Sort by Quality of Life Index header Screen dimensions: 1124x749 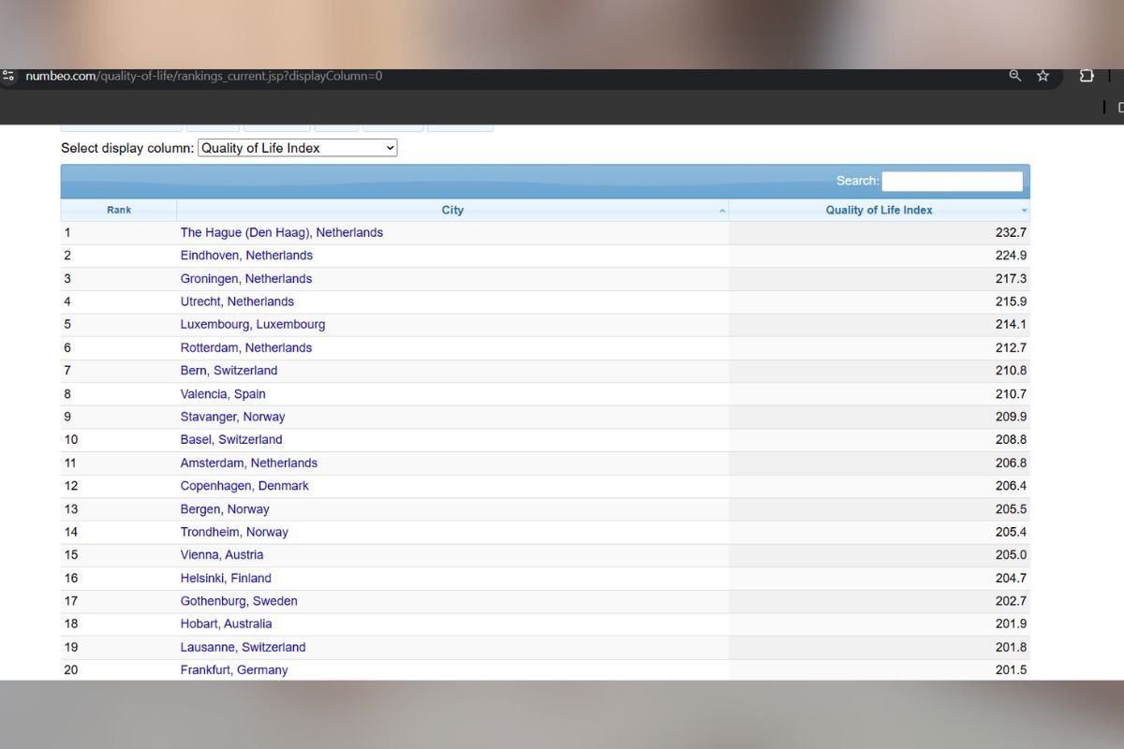coord(879,211)
